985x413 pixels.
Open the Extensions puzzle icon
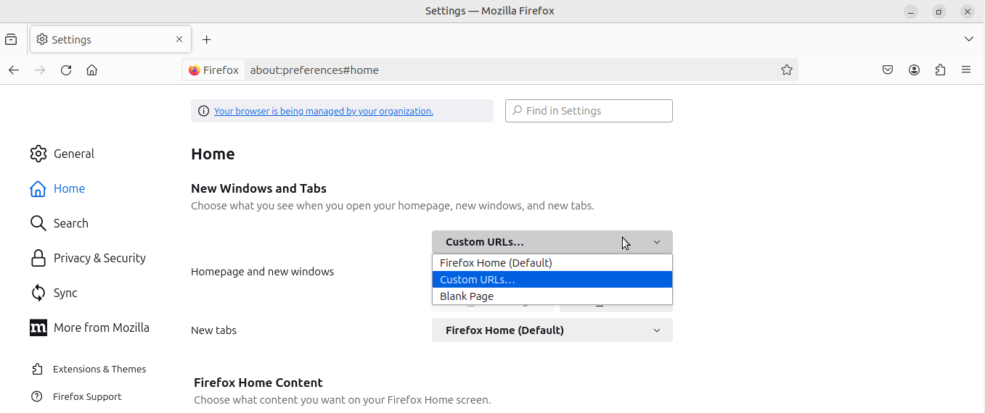click(940, 70)
